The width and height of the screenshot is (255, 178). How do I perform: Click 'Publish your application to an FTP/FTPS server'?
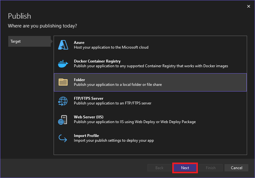pyautogui.click(x=113, y=103)
